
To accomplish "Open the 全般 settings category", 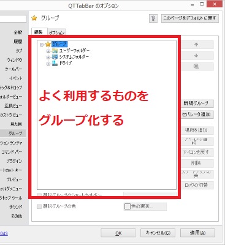I will click(x=18, y=32).
